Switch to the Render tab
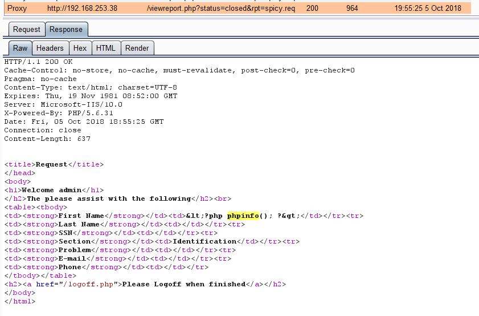479x316 pixels. pos(137,48)
